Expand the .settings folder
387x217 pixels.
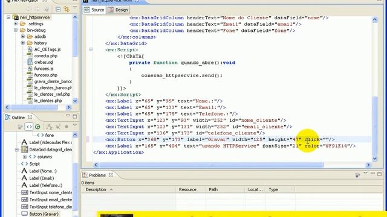16,24
